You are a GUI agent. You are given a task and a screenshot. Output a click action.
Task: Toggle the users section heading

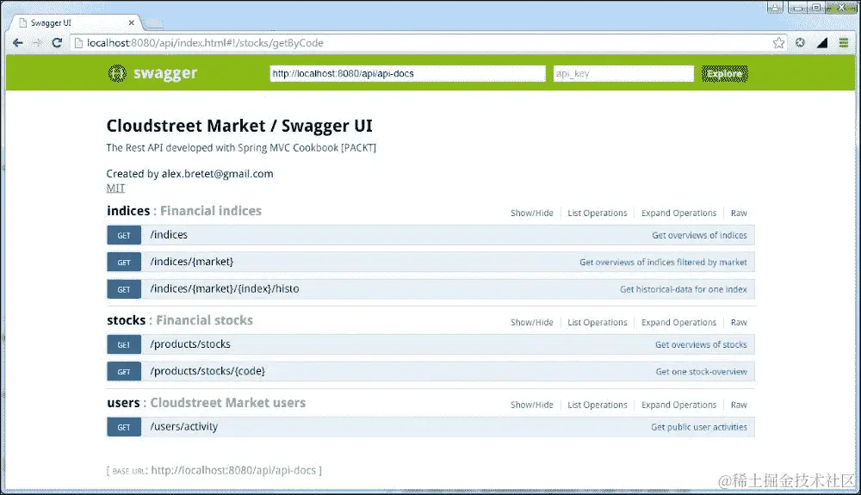pyautogui.click(x=123, y=403)
